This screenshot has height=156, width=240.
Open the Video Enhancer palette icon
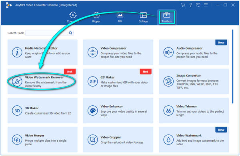point(93,111)
